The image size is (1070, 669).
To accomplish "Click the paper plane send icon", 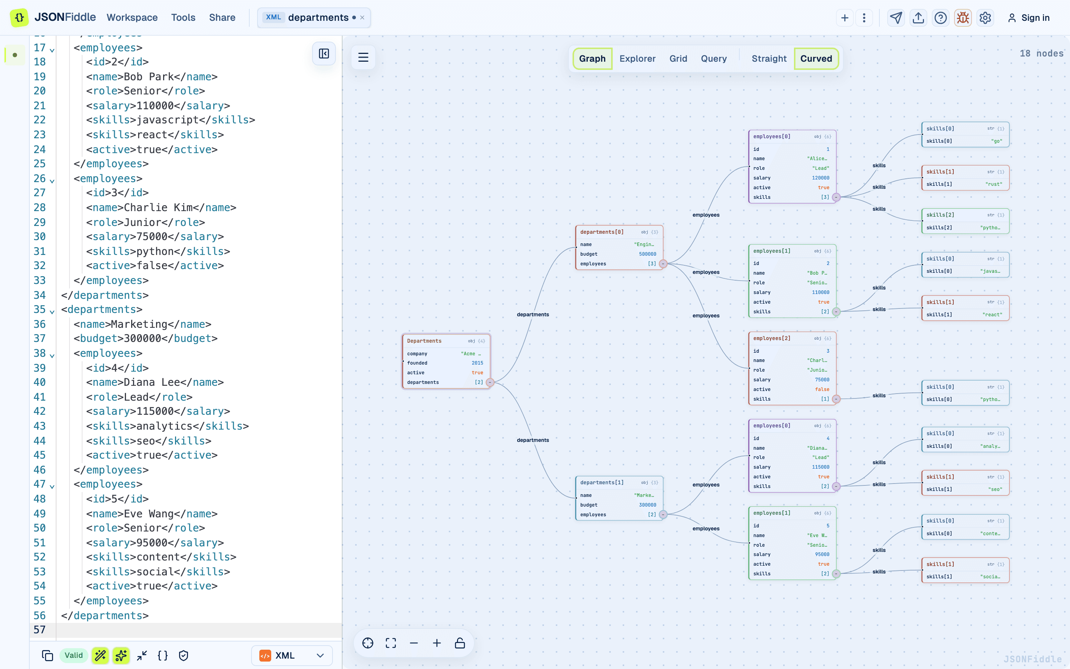I will pyautogui.click(x=896, y=18).
